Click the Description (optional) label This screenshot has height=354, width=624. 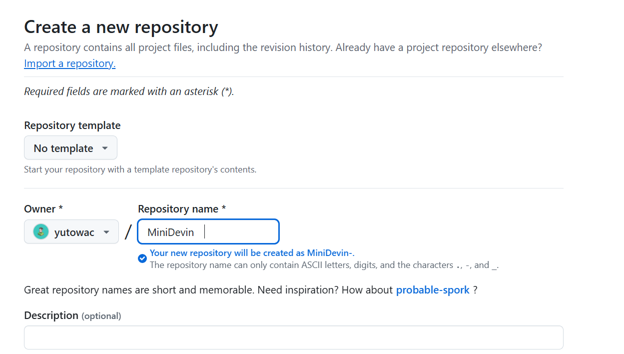[x=72, y=315]
